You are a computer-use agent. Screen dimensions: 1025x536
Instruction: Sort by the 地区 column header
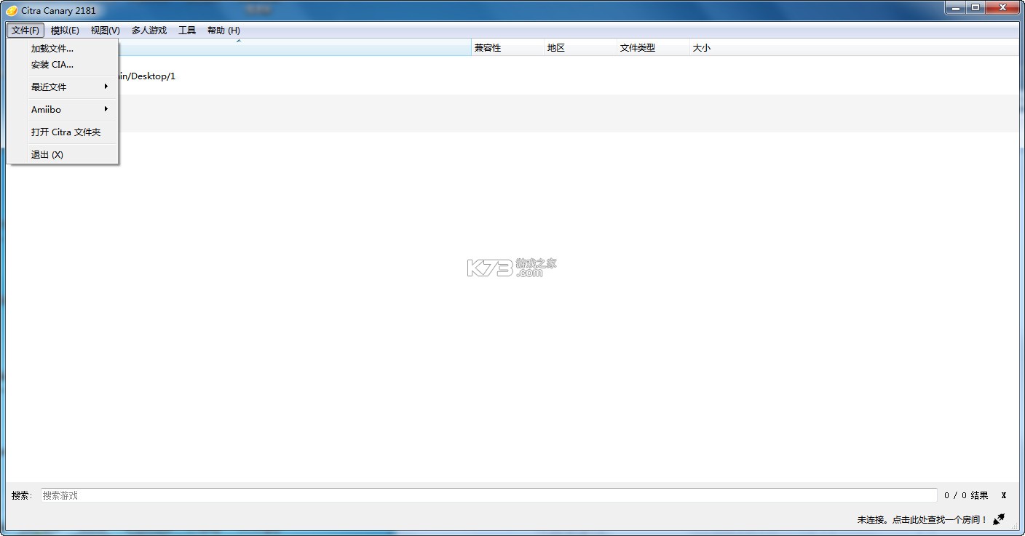(580, 48)
